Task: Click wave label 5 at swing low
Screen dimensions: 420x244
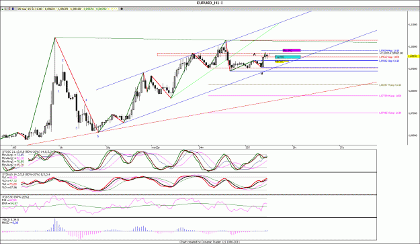Action: pos(98,136)
